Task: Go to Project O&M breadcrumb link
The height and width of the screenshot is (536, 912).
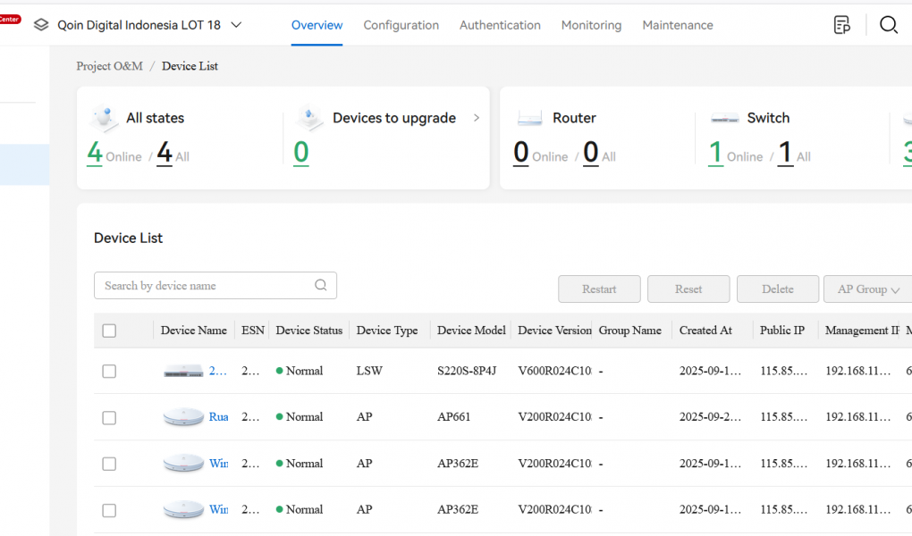Action: (x=109, y=66)
